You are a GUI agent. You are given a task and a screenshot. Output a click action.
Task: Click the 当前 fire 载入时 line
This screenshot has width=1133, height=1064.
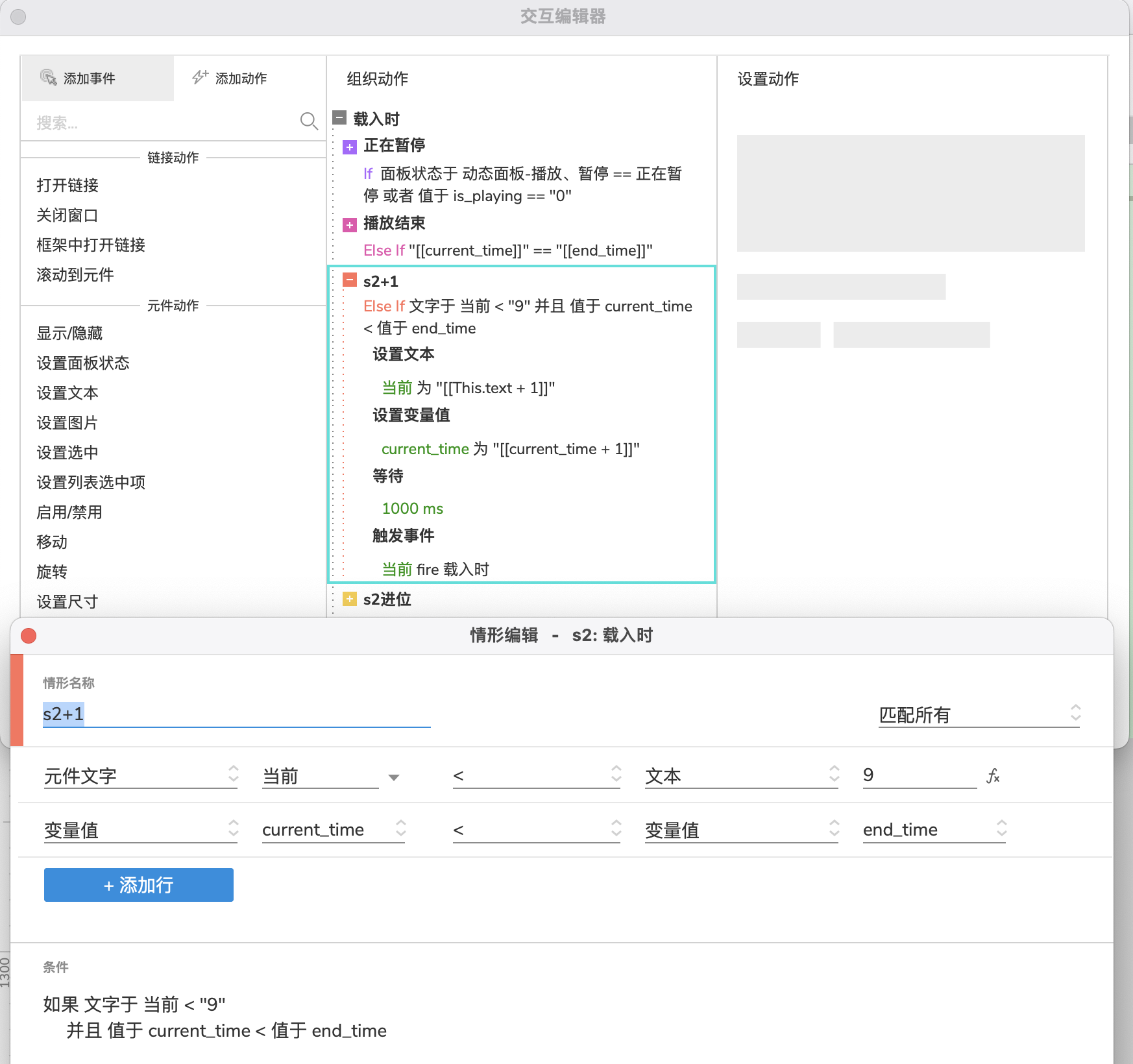pyautogui.click(x=435, y=569)
